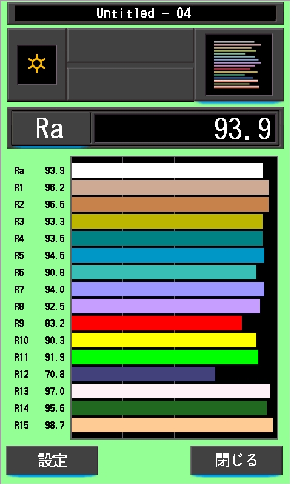This screenshot has width=291, height=485.
Task: Select the red R9 bar
Action: pos(156,323)
